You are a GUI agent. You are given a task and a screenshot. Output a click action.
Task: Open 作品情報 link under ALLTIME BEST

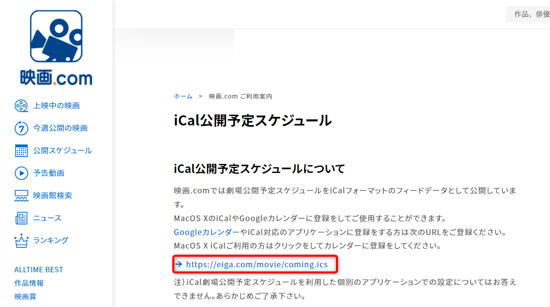[29, 283]
